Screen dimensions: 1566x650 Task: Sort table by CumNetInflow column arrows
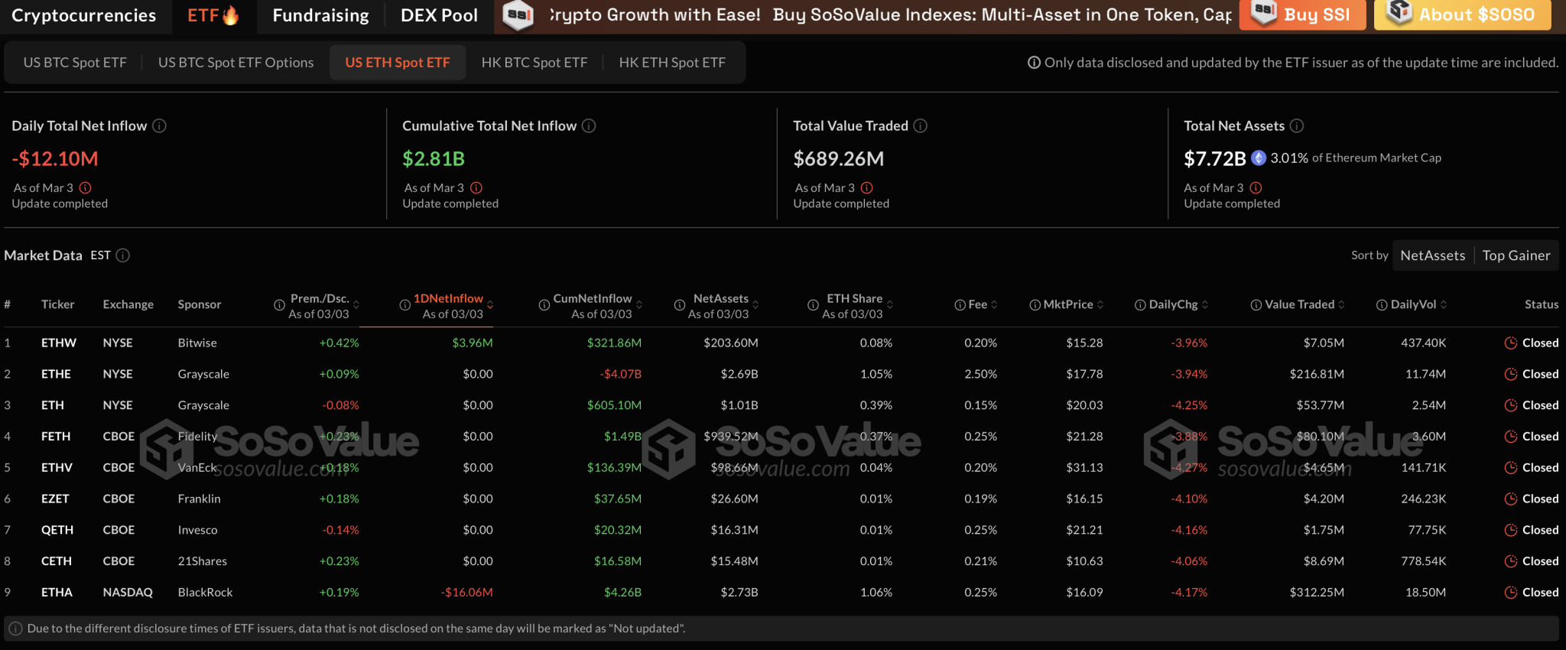(639, 305)
